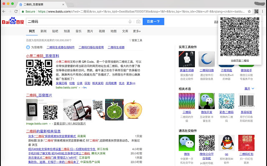Open 绍兴400处文保单位将设置二维码 news link

(x=62, y=149)
